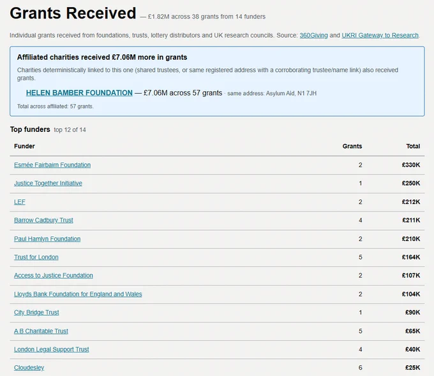Select the £212K total in LEF row

(411, 202)
